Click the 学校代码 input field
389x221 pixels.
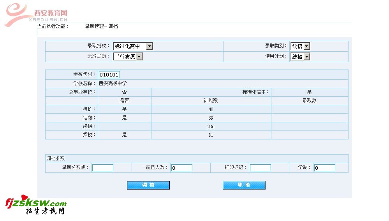[109, 75]
